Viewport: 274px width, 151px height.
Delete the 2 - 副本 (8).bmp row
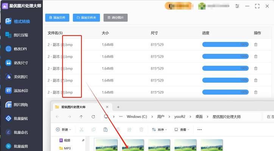point(256,92)
